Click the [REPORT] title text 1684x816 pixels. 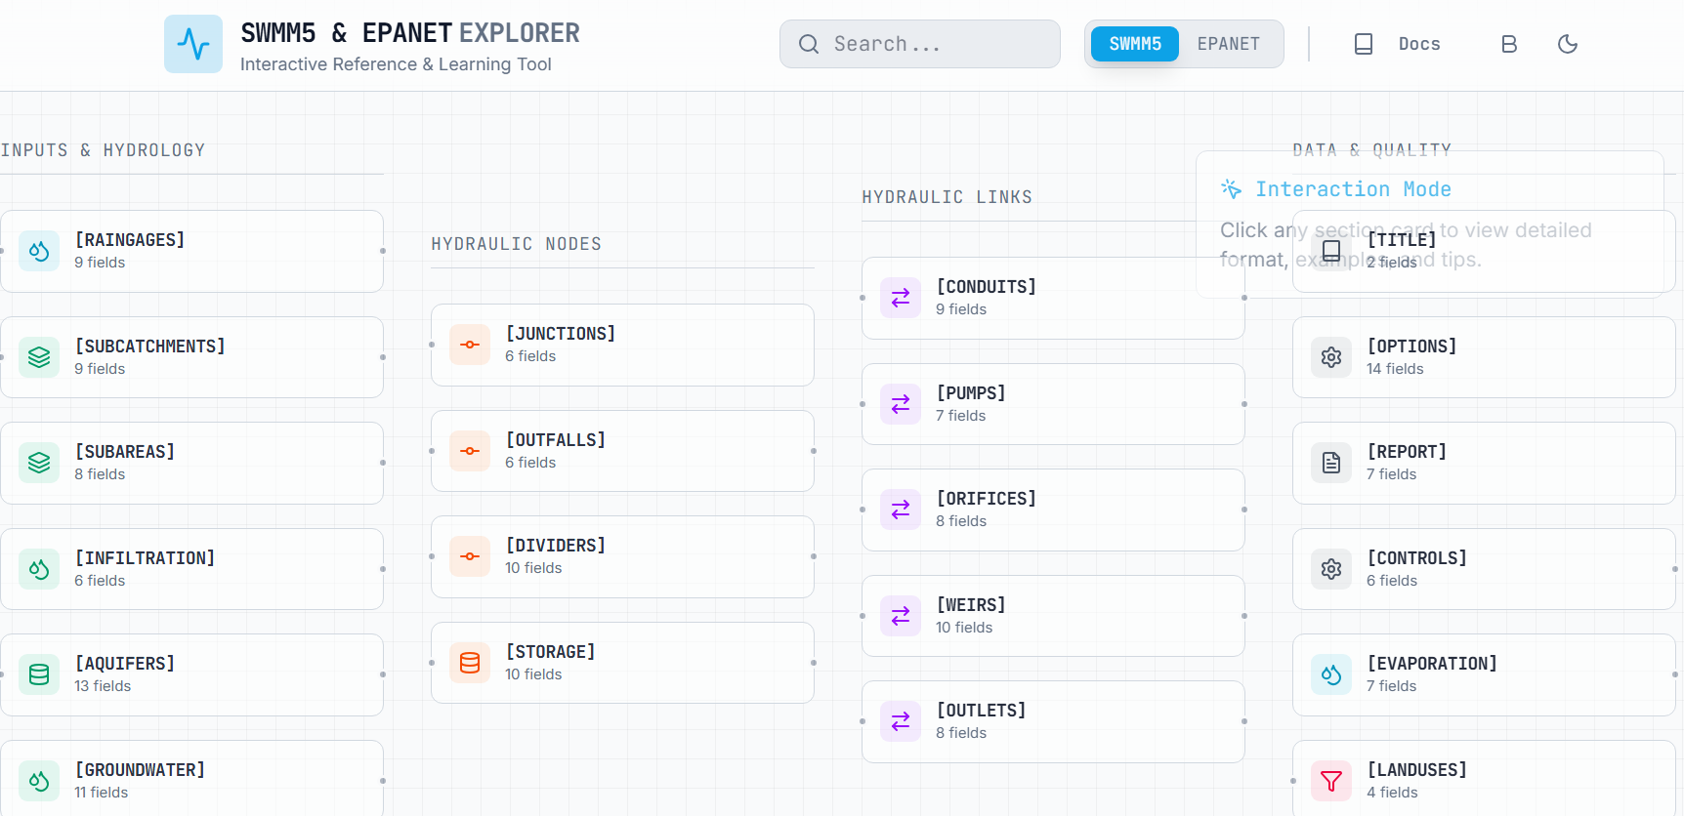[1407, 452]
